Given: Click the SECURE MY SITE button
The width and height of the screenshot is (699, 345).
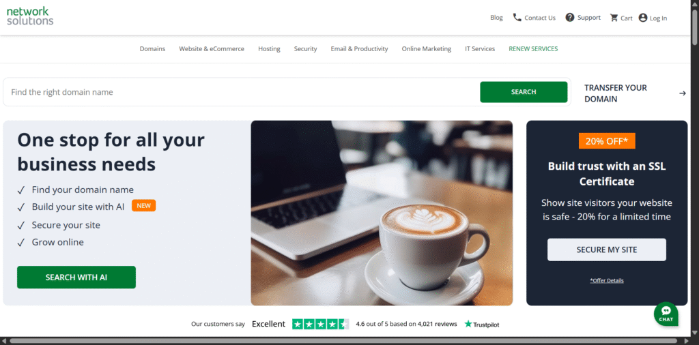Looking at the screenshot, I should coord(607,250).
